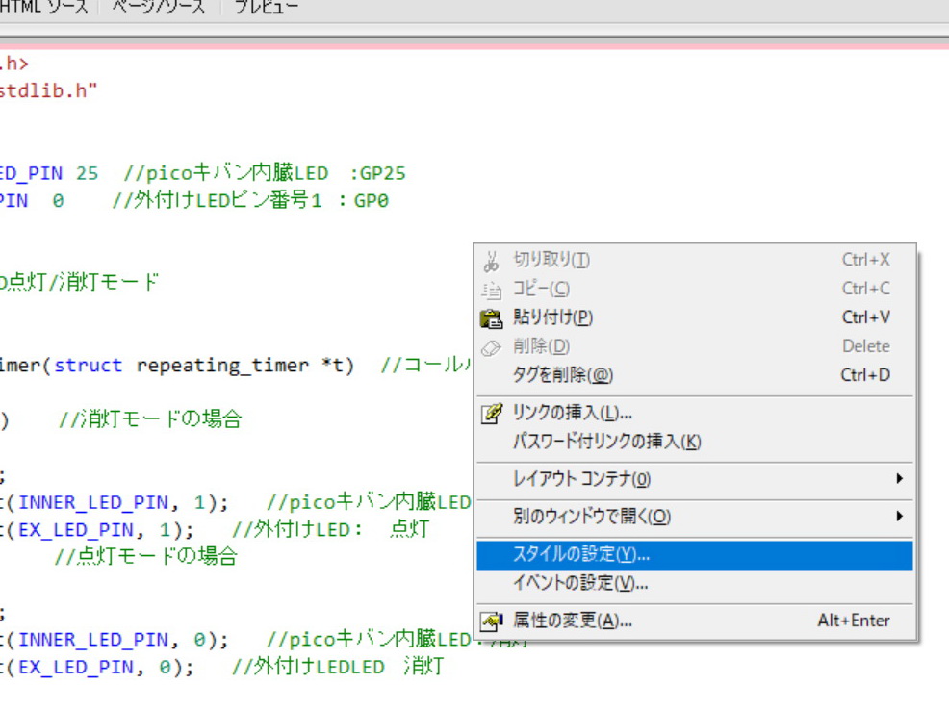Place cursor on repeating_timer in code
The width and height of the screenshot is (949, 710).
pos(222,366)
